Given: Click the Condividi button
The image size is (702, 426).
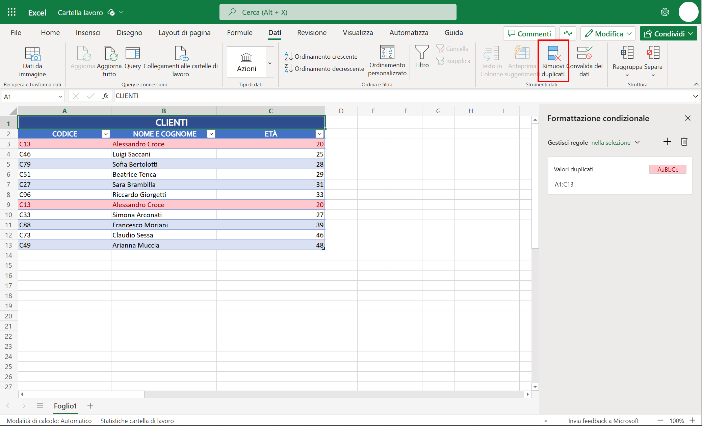Looking at the screenshot, I should [x=668, y=33].
